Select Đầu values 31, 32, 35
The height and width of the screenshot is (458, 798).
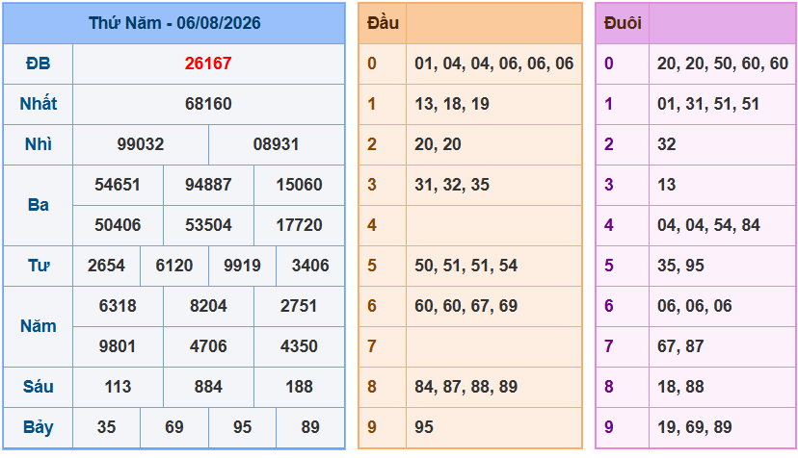point(452,185)
